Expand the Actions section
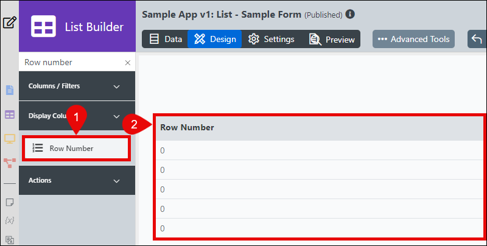 pos(77,180)
